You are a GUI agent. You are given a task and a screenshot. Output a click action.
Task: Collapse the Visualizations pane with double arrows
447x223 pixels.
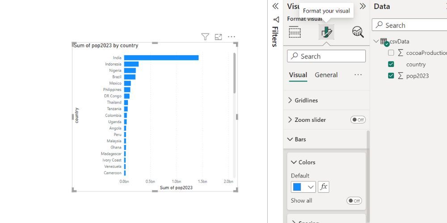pyautogui.click(x=363, y=6)
